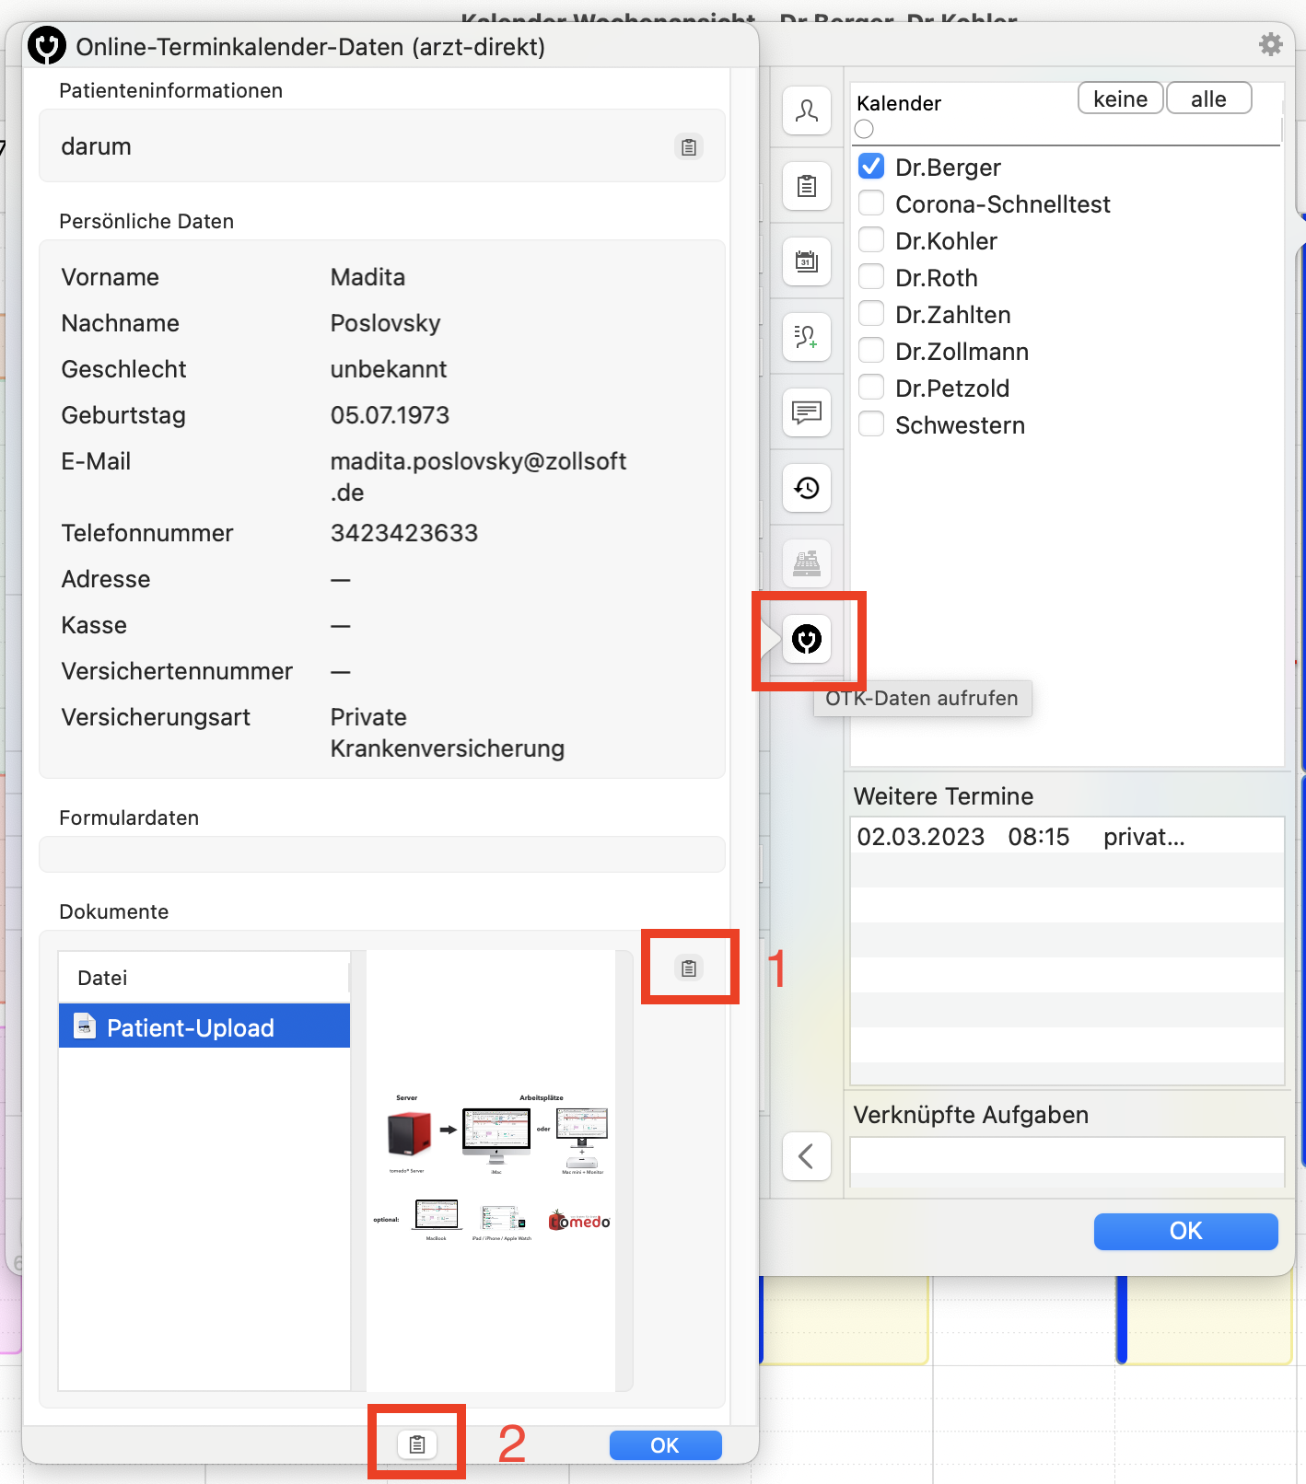Click the 'alle' calendar button
Image resolution: width=1306 pixels, height=1484 pixels.
point(1209,99)
